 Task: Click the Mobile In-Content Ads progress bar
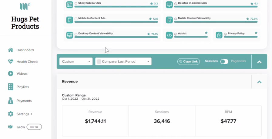click(x=116, y=22)
